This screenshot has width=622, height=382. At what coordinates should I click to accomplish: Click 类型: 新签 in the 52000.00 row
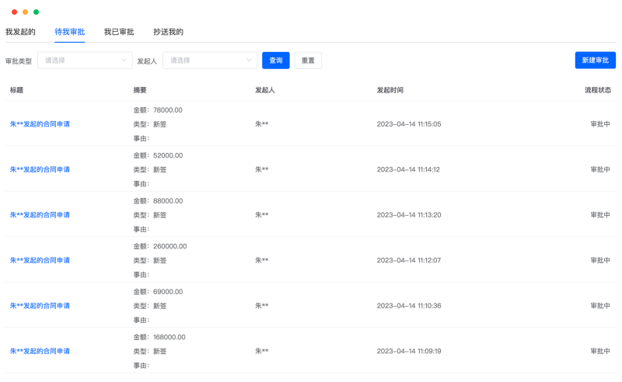(x=150, y=169)
